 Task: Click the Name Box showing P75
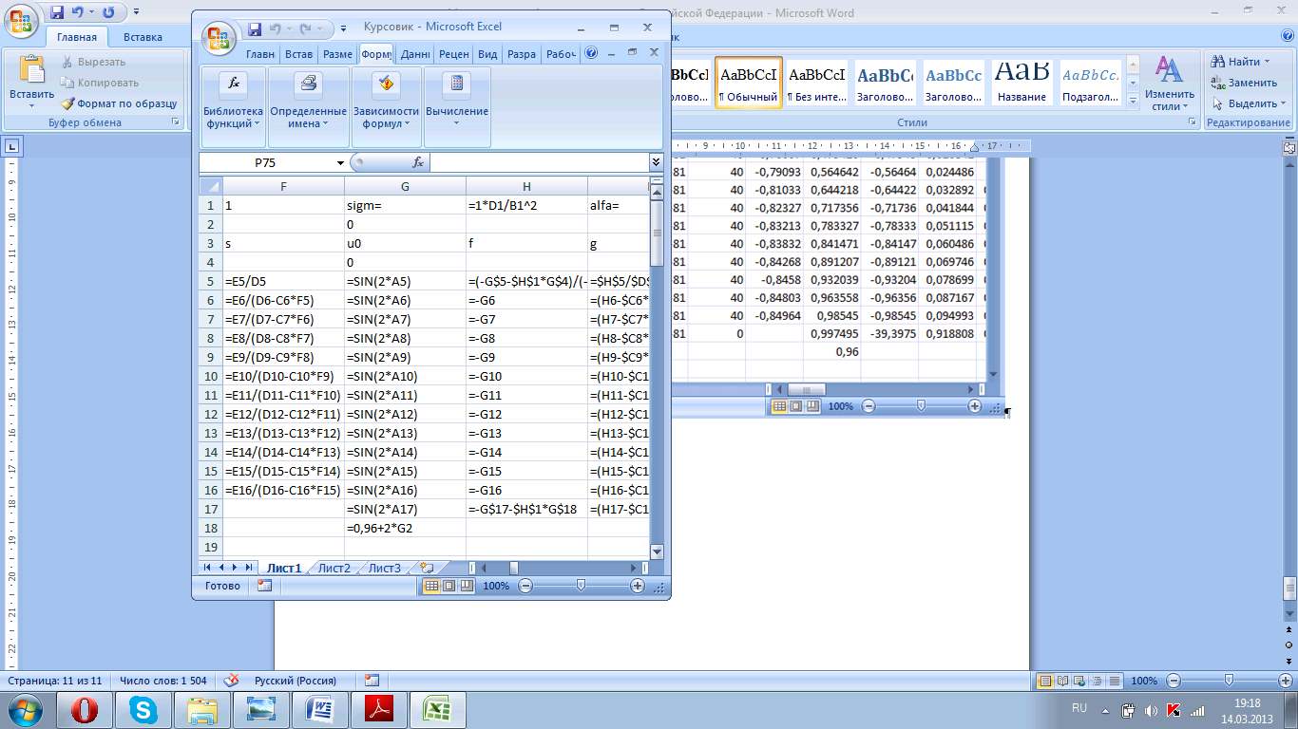pyautogui.click(x=266, y=162)
